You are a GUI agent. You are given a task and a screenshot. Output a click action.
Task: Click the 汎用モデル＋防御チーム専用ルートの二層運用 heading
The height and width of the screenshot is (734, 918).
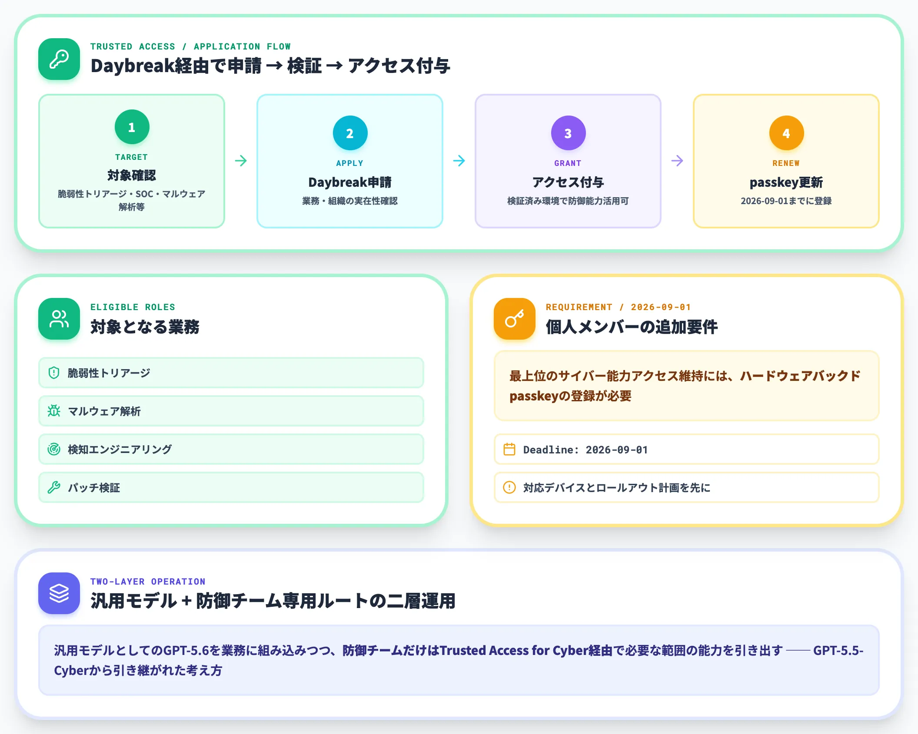click(x=273, y=601)
